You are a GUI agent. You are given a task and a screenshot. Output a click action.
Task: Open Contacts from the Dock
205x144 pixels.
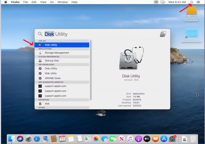tap(54, 139)
